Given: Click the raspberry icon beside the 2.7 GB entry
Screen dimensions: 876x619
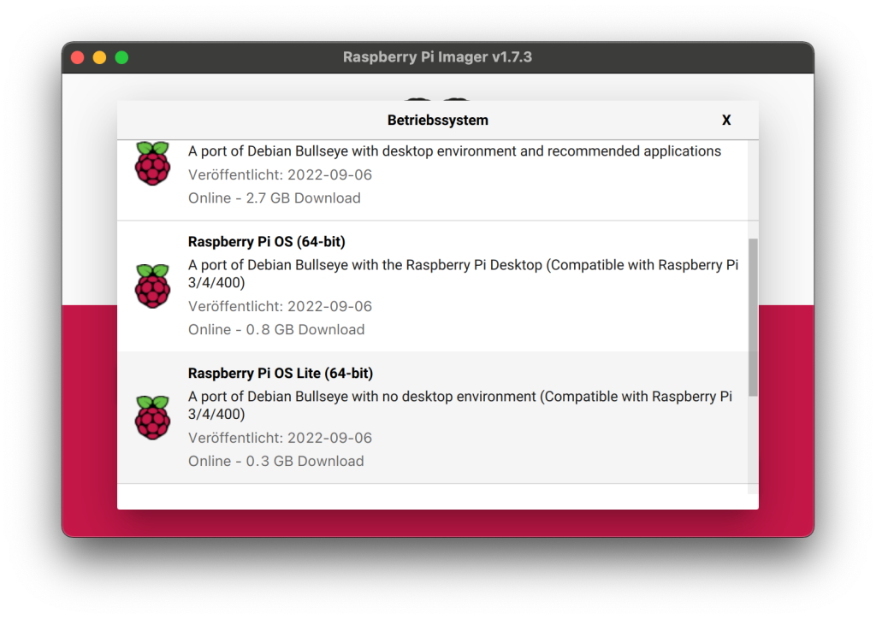Looking at the screenshot, I should click(152, 163).
